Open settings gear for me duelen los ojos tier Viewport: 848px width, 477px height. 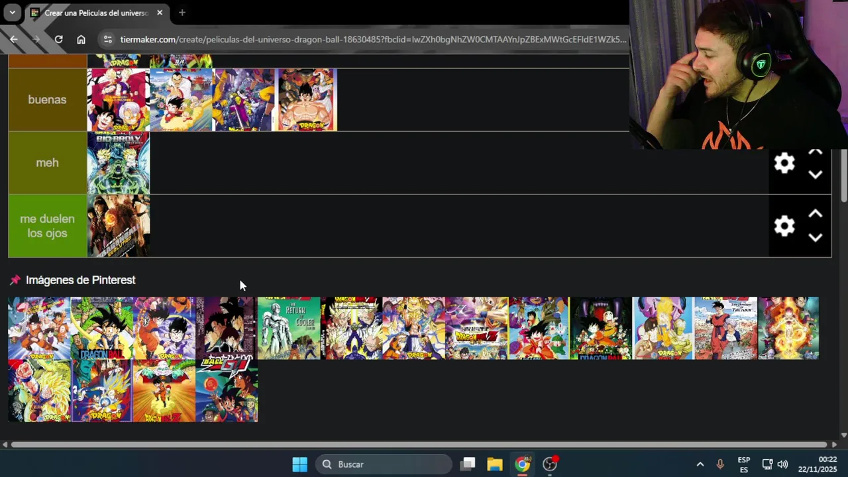(784, 226)
